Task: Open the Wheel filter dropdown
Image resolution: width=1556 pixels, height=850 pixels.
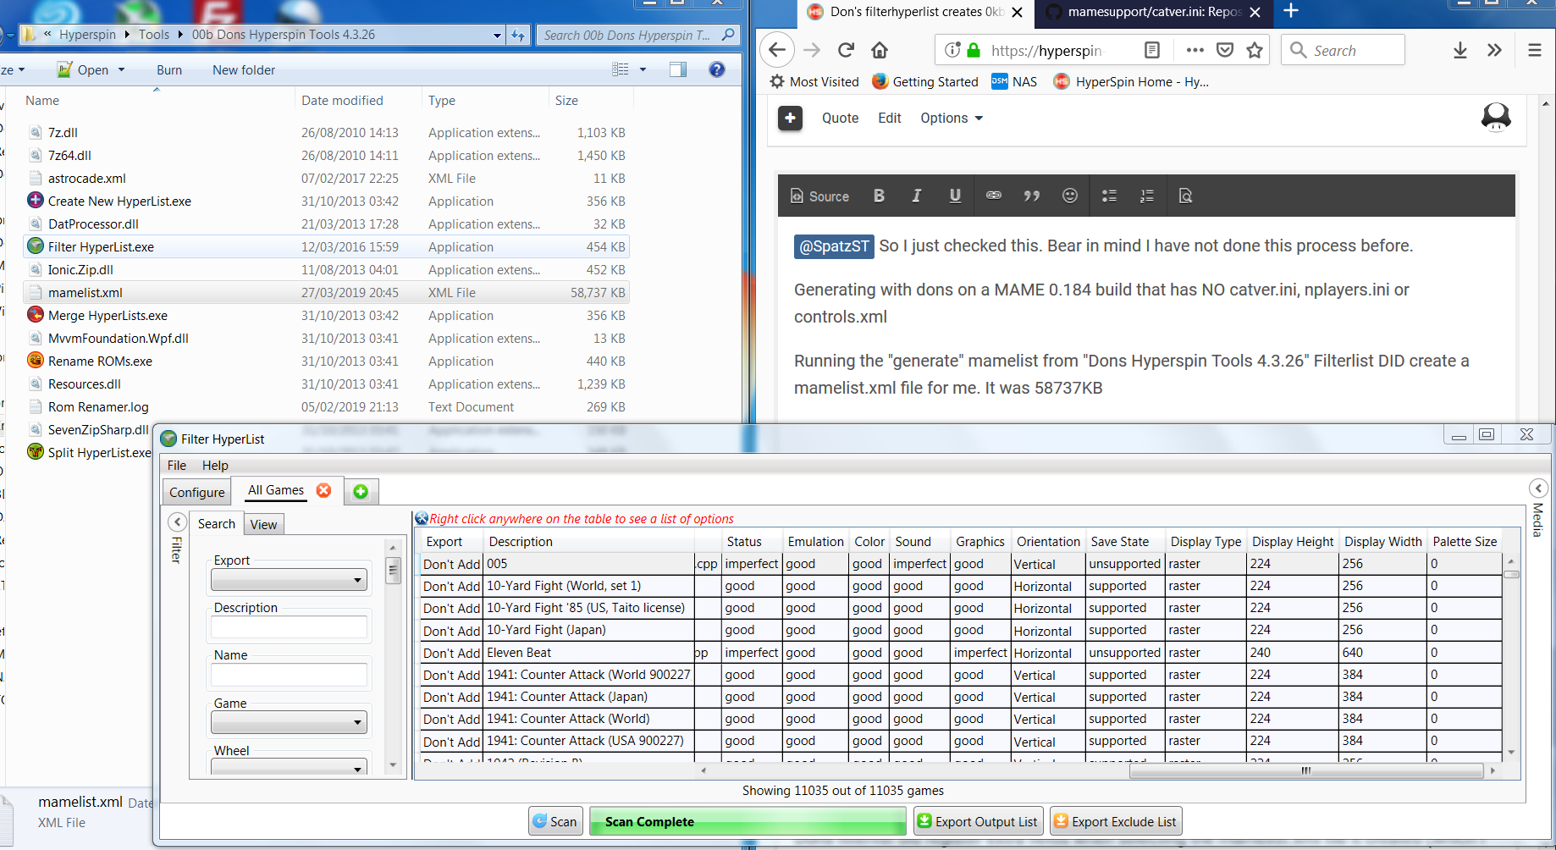Action: [289, 766]
